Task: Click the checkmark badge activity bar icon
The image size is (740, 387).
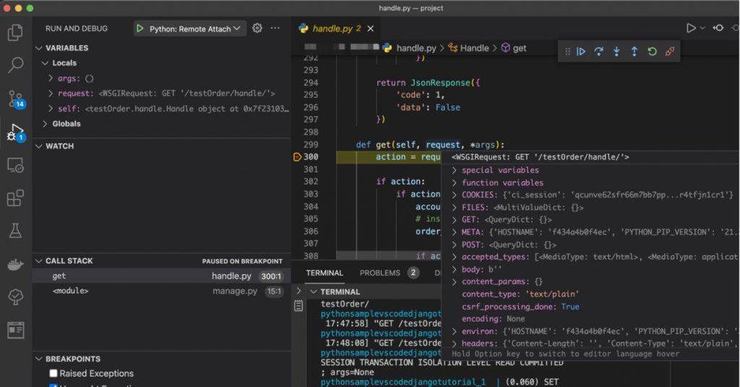Action: (15, 297)
